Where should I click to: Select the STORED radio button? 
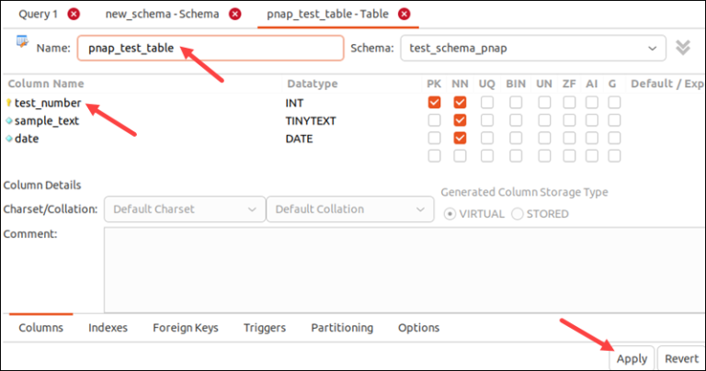[x=518, y=214]
